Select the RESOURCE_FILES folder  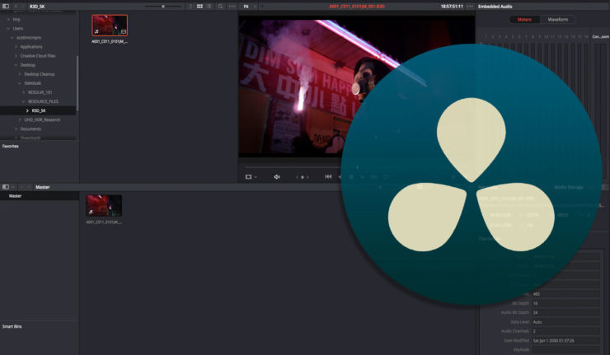[43, 101]
